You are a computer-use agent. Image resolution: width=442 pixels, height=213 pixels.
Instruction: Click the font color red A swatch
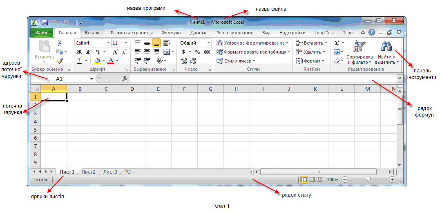coord(111,61)
